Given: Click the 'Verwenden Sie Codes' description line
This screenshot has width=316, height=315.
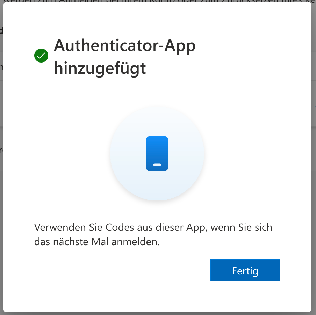Looking at the screenshot, I should tap(153, 228).
